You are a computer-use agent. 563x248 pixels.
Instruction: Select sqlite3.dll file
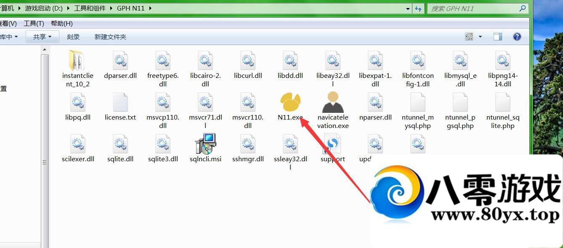click(163, 149)
